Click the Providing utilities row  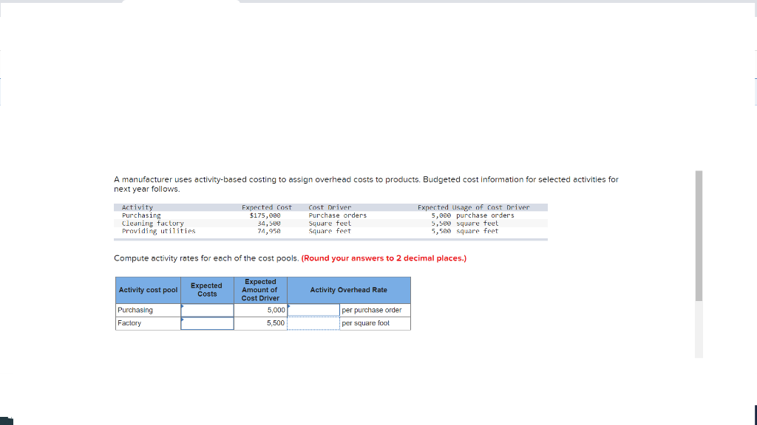222,230
